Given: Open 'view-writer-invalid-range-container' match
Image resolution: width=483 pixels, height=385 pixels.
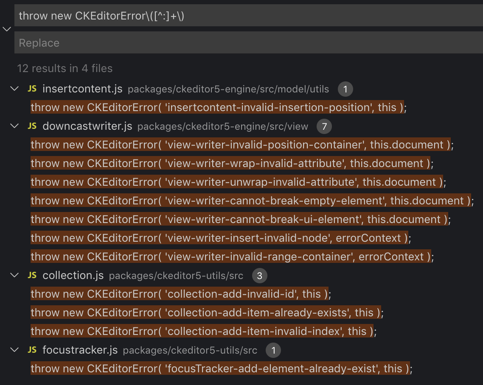Looking at the screenshot, I should pyautogui.click(x=232, y=257).
